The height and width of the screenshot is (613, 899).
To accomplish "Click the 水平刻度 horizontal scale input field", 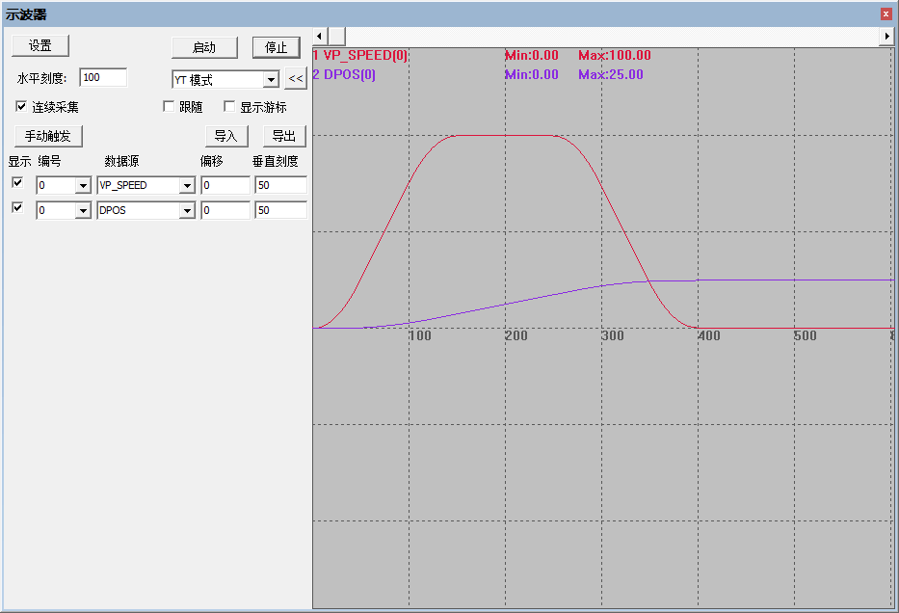I will pyautogui.click(x=104, y=78).
